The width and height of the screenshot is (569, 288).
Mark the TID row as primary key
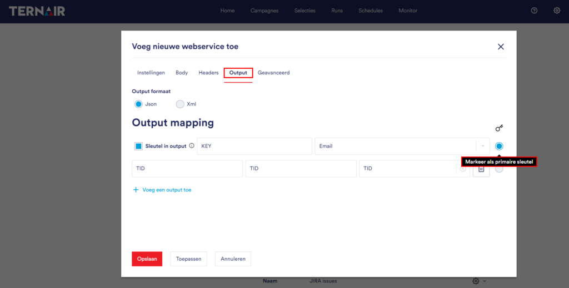(x=500, y=169)
